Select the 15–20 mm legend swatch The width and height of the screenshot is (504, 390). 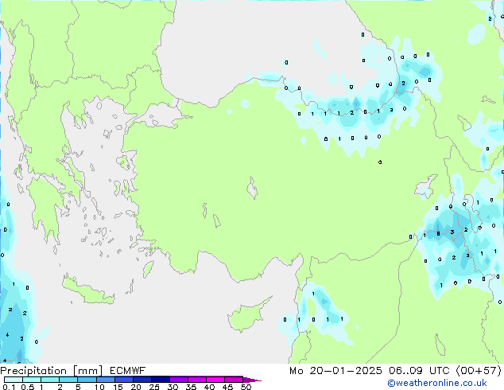pyautogui.click(x=123, y=380)
